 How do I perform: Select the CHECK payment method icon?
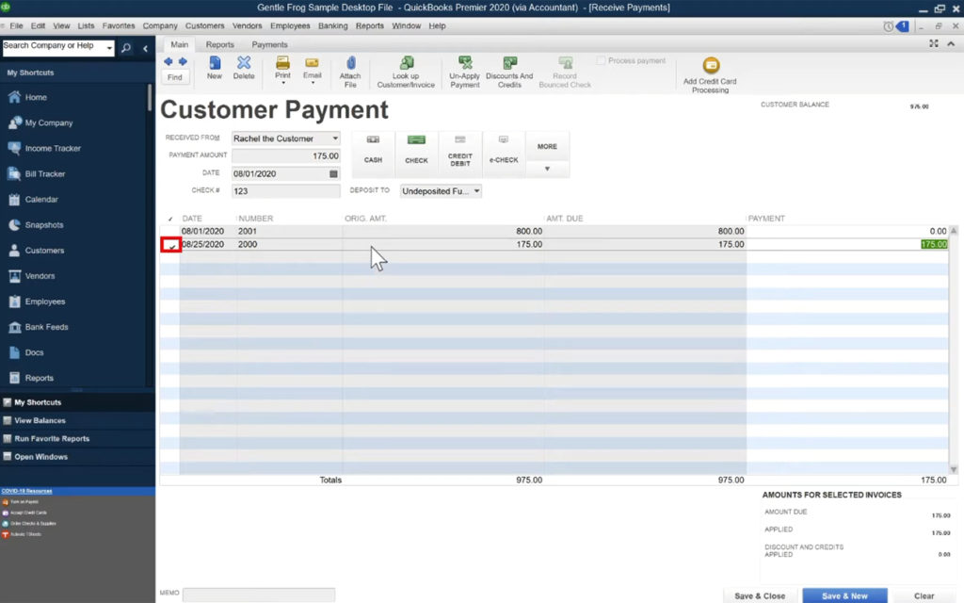pos(416,151)
